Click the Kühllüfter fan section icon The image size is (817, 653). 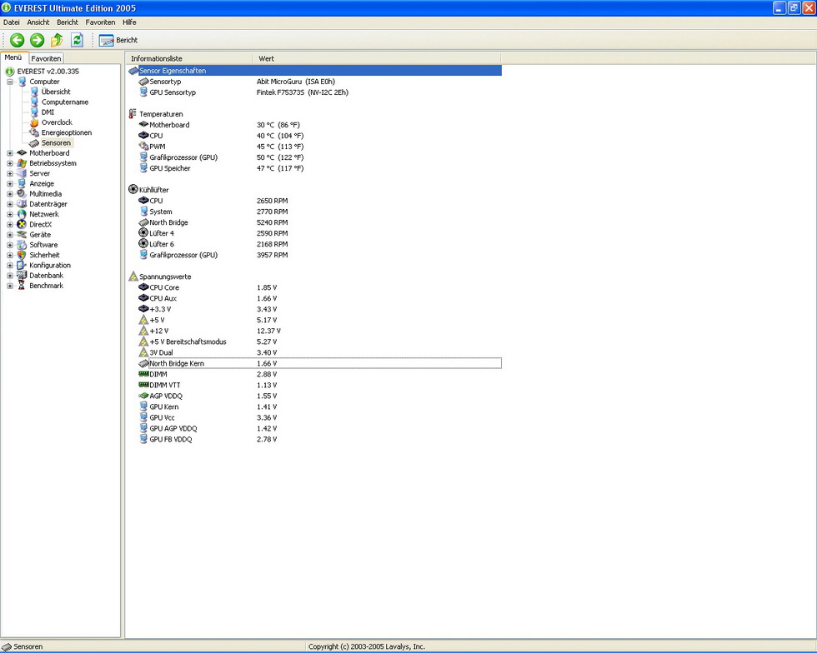tap(133, 190)
